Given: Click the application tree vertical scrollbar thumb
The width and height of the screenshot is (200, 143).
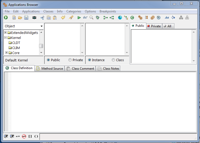Looking at the screenshot, I should tap(41, 46).
